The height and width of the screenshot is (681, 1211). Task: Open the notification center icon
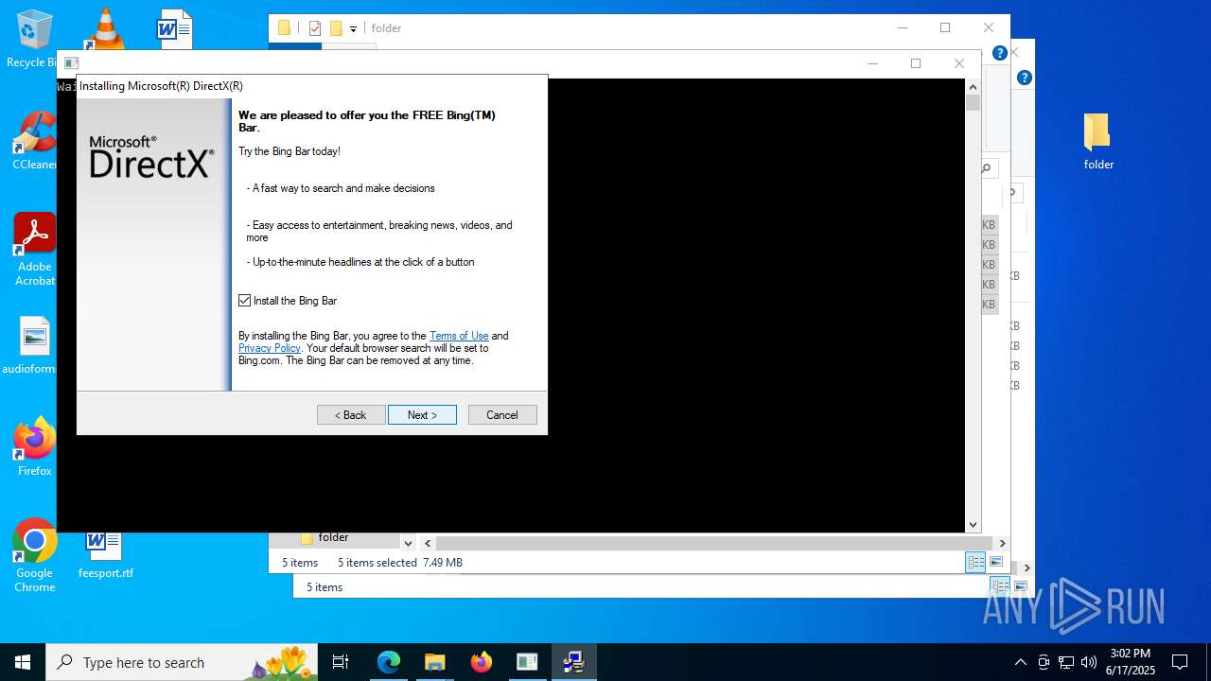[1180, 662]
